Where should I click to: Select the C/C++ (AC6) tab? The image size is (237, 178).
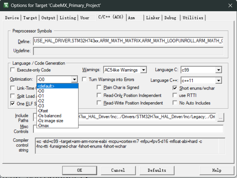(x=111, y=17)
